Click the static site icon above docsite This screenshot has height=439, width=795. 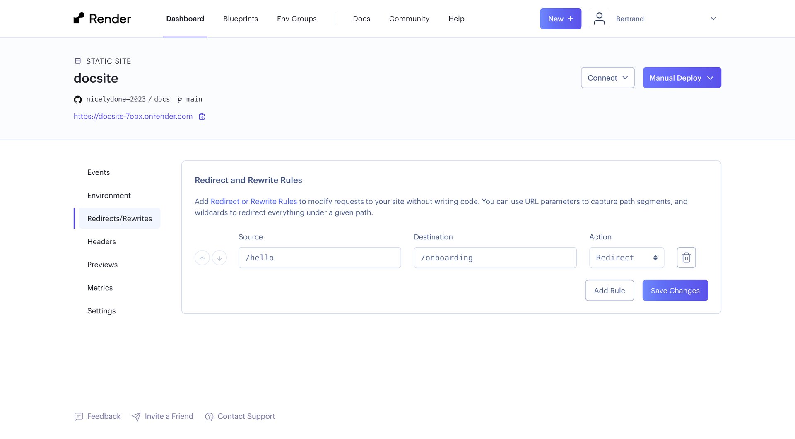click(77, 61)
